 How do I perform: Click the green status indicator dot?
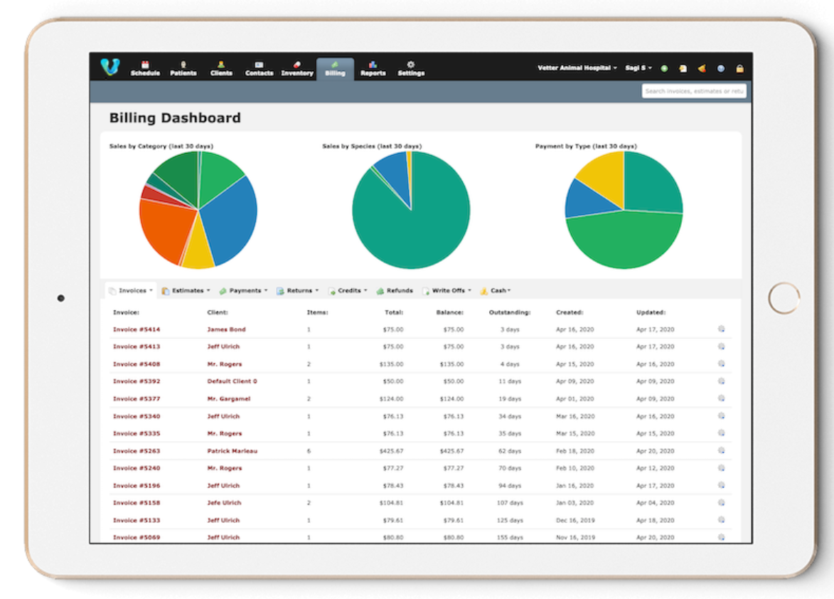click(x=663, y=68)
